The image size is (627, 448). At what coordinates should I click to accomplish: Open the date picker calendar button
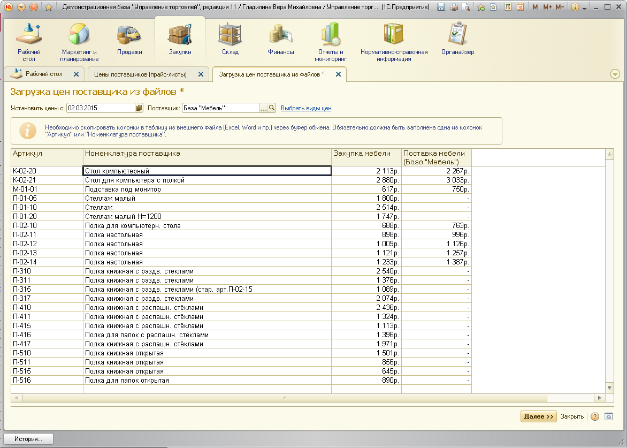click(x=139, y=108)
